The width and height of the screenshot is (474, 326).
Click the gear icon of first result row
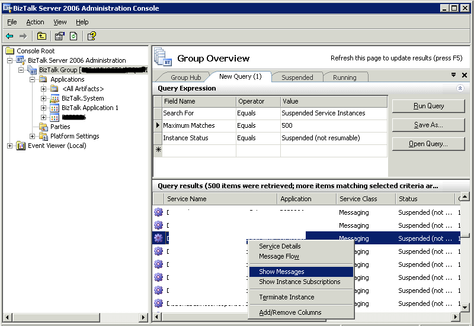click(x=158, y=212)
